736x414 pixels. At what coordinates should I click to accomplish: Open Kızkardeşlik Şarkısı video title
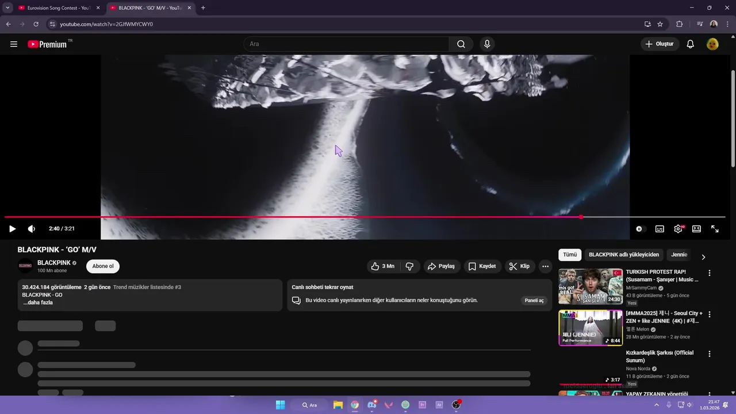coord(660,356)
